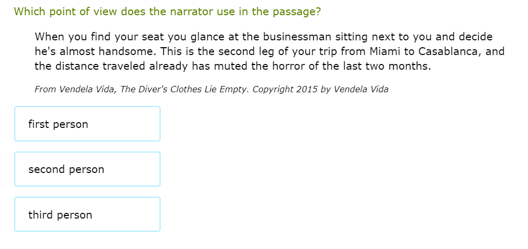The image size is (528, 249).
Task: Click "by Vendela Vida" at the citation end
Action: click(354, 89)
